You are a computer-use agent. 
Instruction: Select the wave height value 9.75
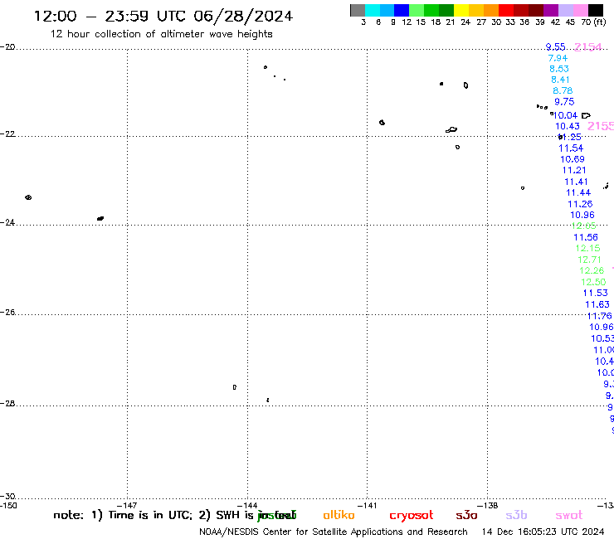[x=564, y=102]
